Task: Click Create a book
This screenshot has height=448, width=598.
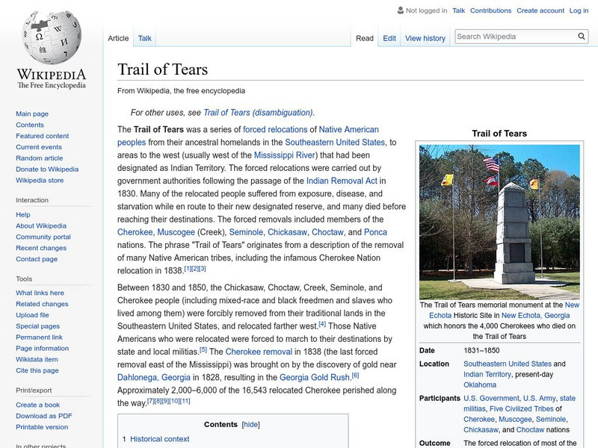Action: click(38, 405)
